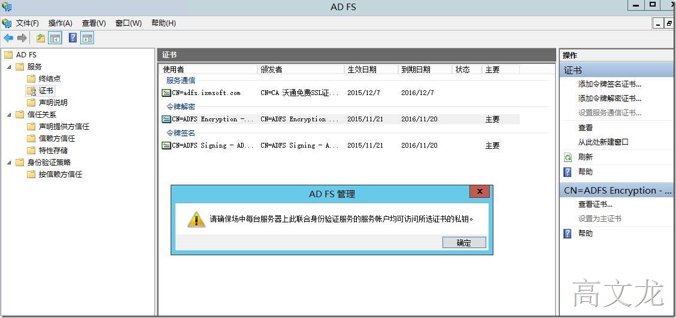The width and height of the screenshot is (676, 318).
Task: Click the CN=ADFS Encryption actions section header
Action: [x=617, y=190]
